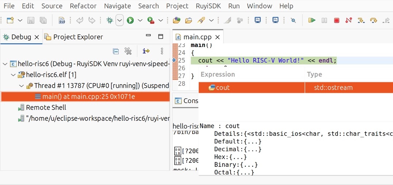Click the Search flashlight icon
This screenshot has width=393, height=185.
click(201, 20)
